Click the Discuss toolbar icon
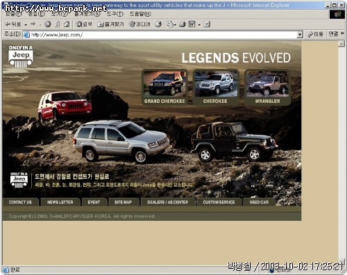 [x=207, y=24]
